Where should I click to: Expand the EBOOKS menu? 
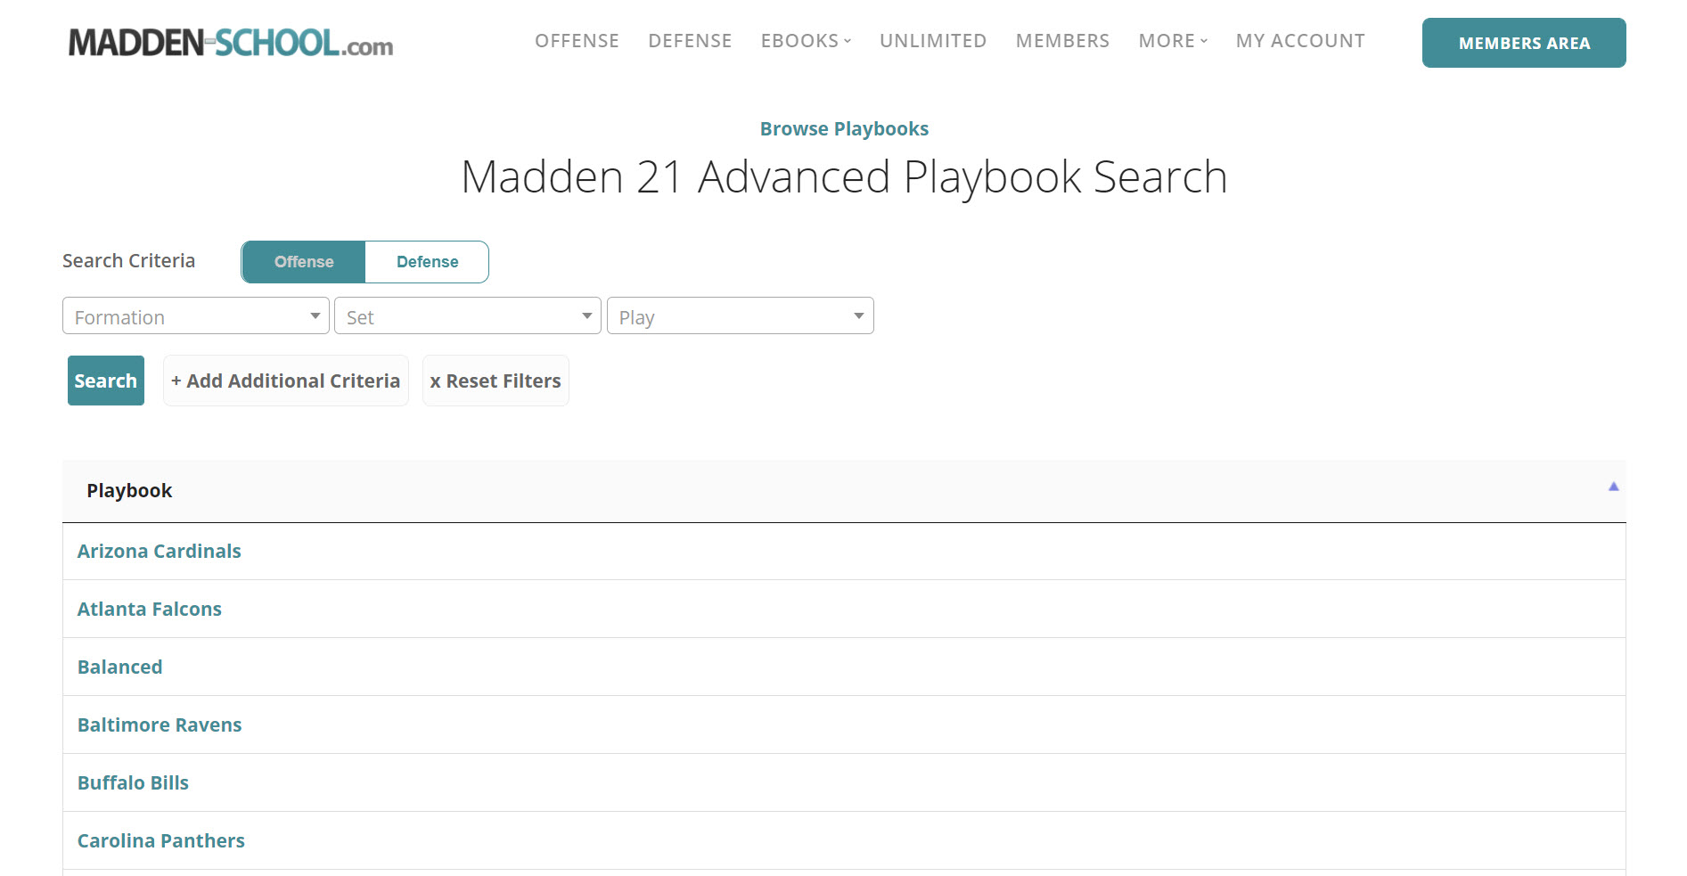click(806, 41)
